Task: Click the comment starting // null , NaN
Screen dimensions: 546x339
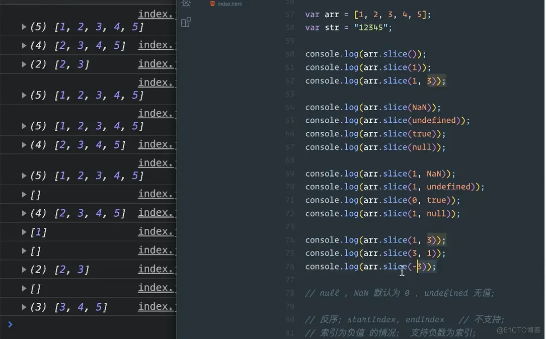Action: [x=400, y=293]
